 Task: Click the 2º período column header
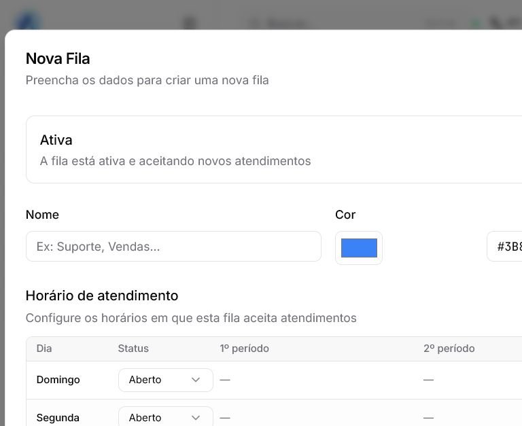pyautogui.click(x=449, y=349)
